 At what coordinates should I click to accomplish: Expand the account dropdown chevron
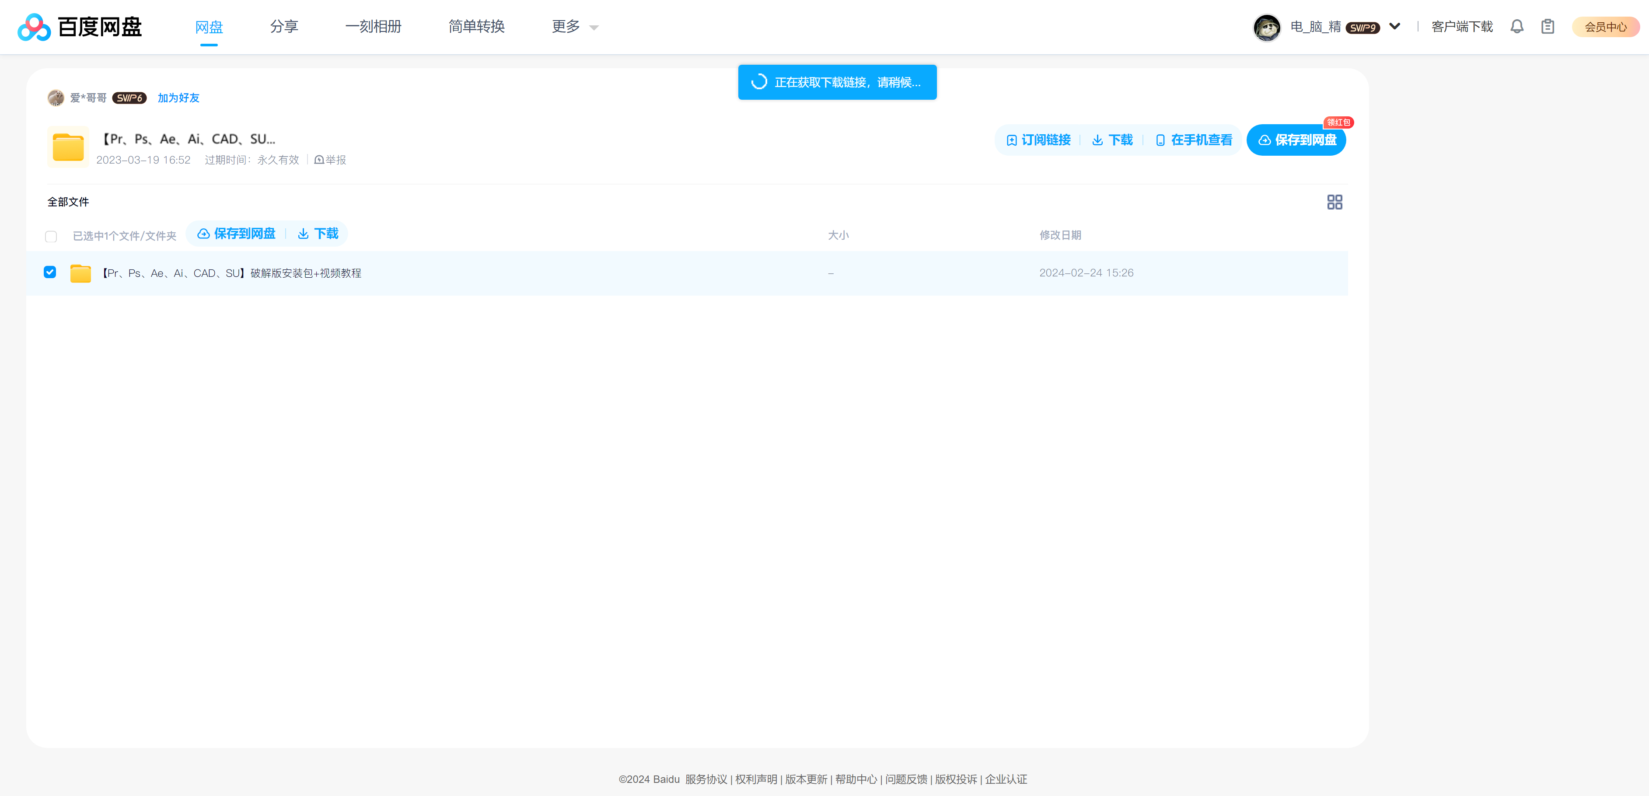point(1394,27)
